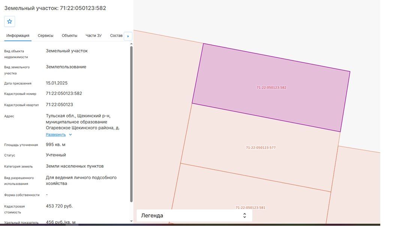Click the tabs scroll-right arrow
This screenshot has height=228, width=402.
tap(128, 36)
